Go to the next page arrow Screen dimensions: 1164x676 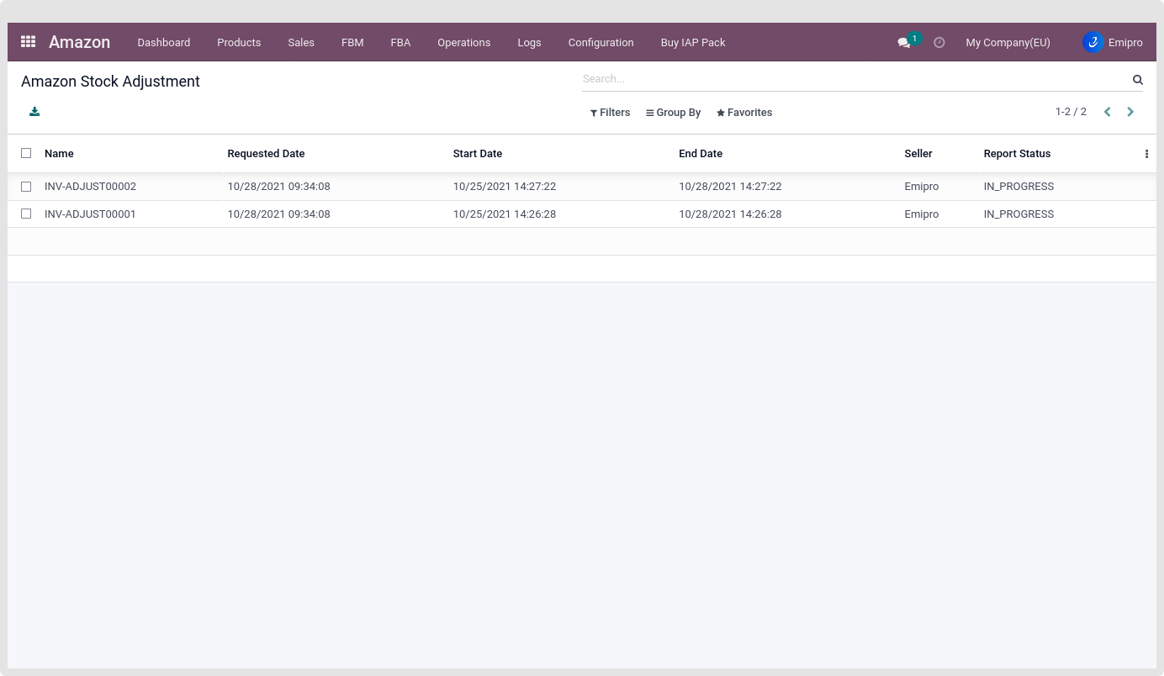(x=1130, y=112)
